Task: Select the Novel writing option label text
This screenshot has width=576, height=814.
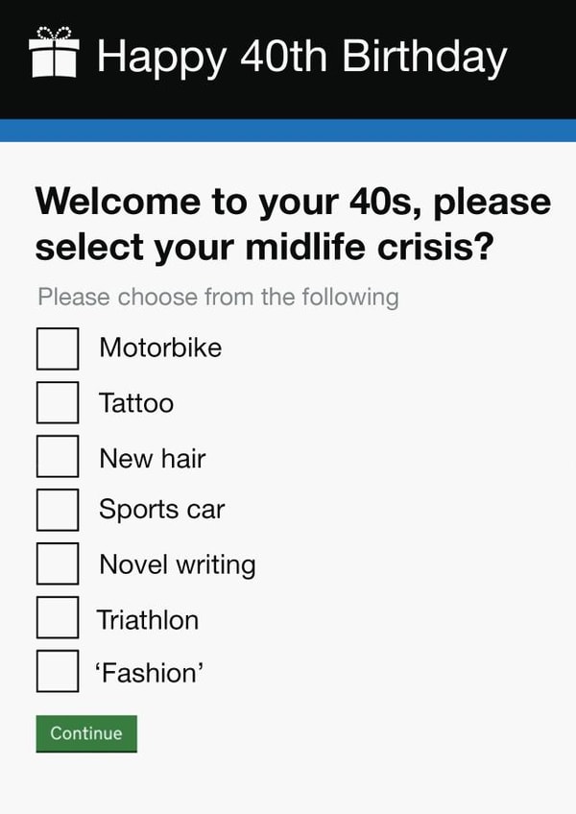Action: click(176, 564)
